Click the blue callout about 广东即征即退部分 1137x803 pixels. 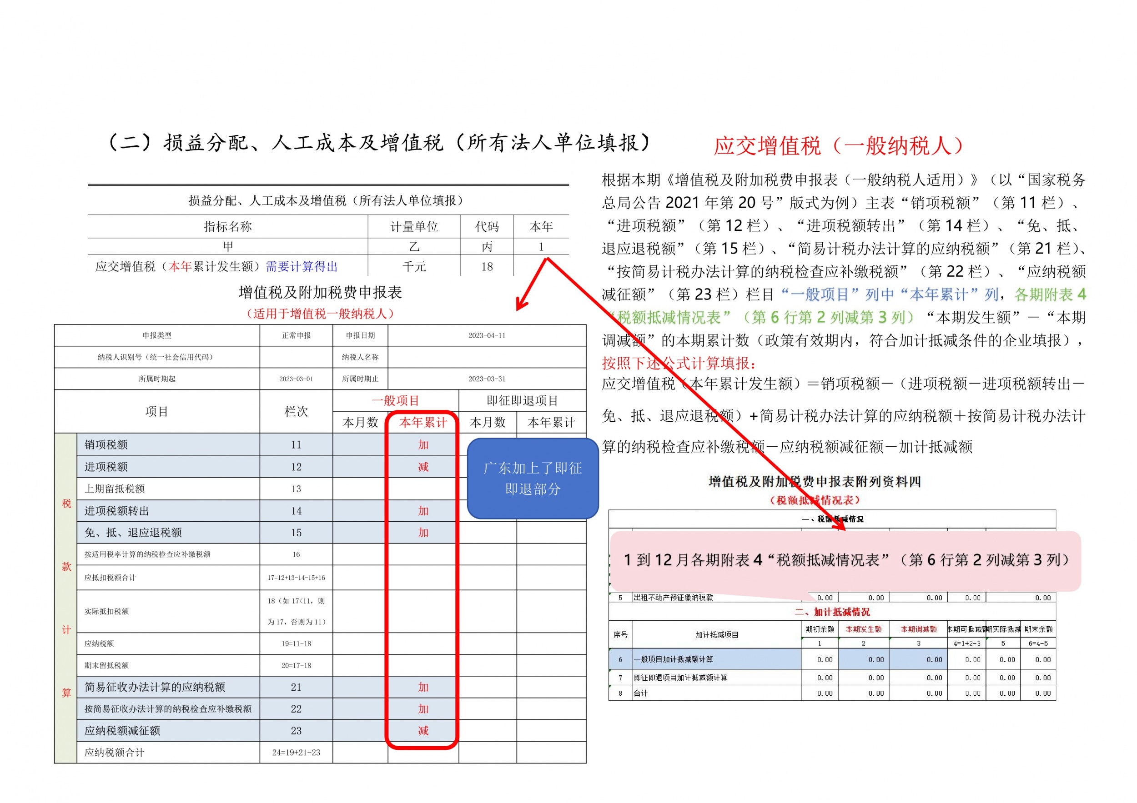(x=533, y=478)
